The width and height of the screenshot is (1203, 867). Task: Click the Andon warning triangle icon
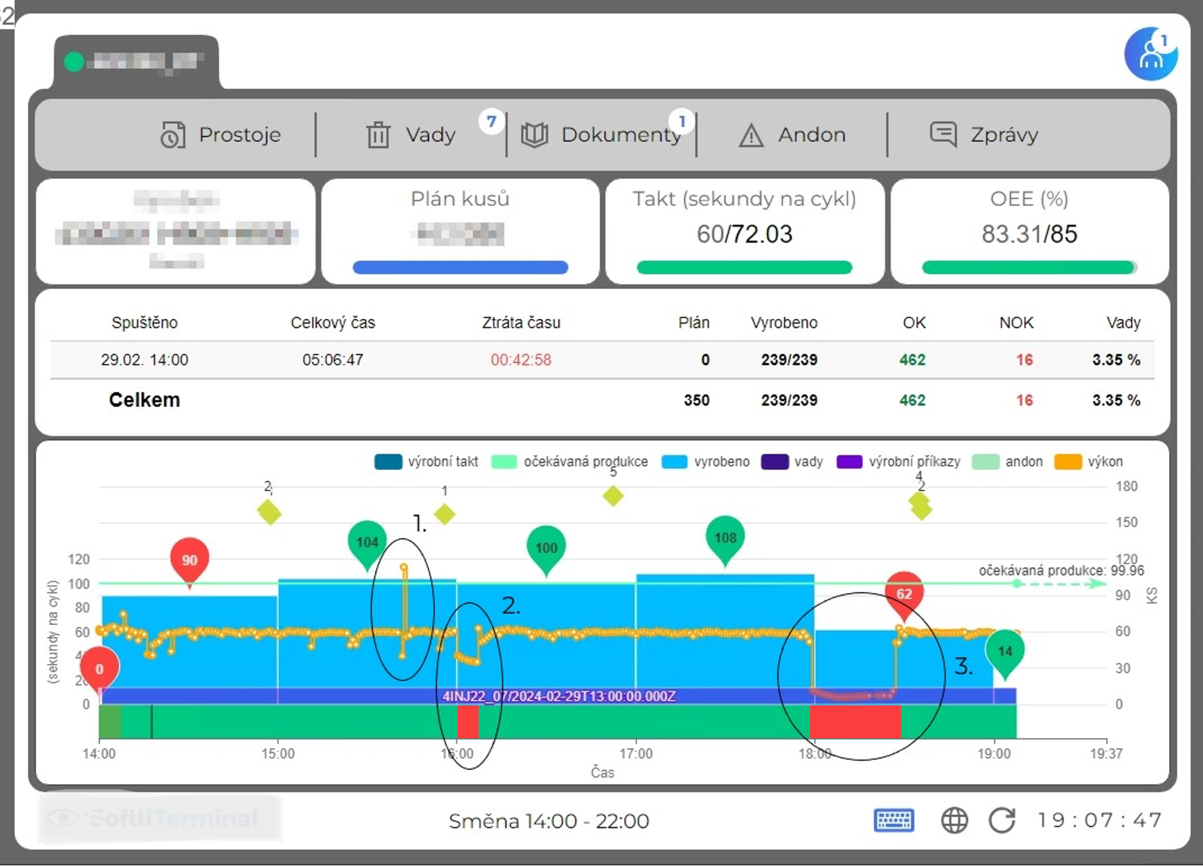(x=751, y=135)
